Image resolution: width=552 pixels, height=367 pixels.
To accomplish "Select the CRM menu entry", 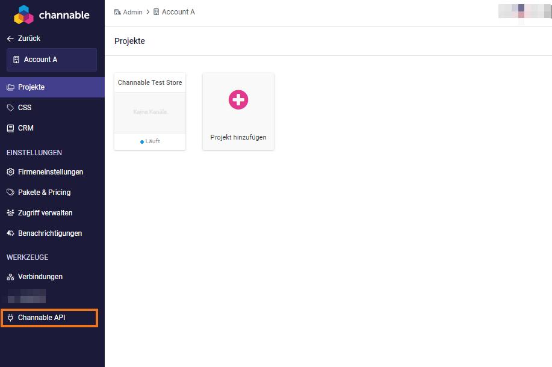I will (26, 128).
